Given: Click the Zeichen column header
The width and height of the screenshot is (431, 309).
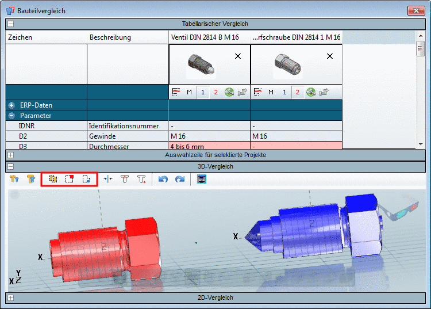Looking at the screenshot, I should tap(46, 37).
